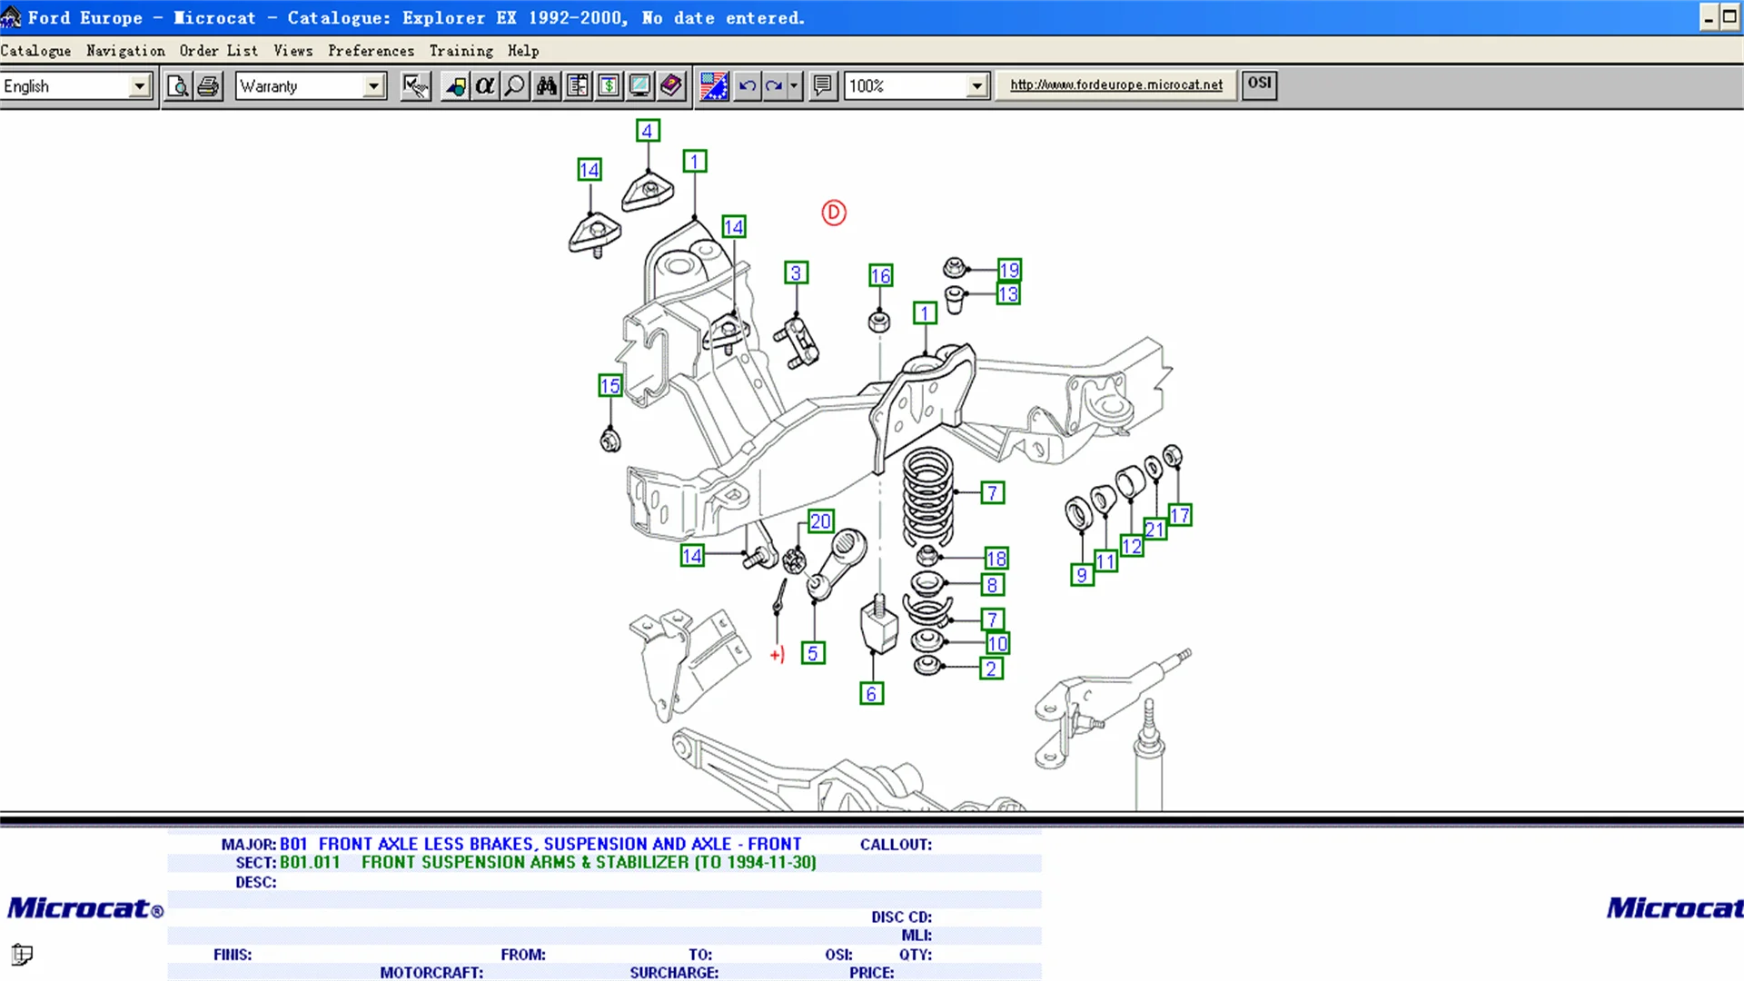Viewport: 1744px width, 981px height.
Task: Click the parts list columns icon
Action: (x=578, y=86)
